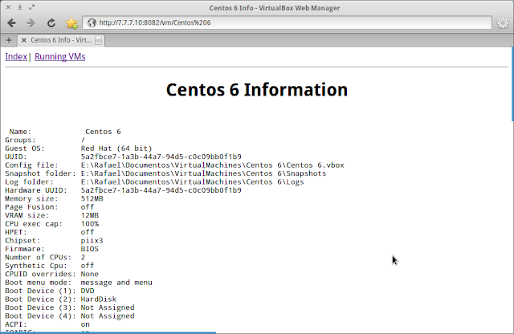
Task: Click the Synthetic Cpu label
Action: (36, 266)
